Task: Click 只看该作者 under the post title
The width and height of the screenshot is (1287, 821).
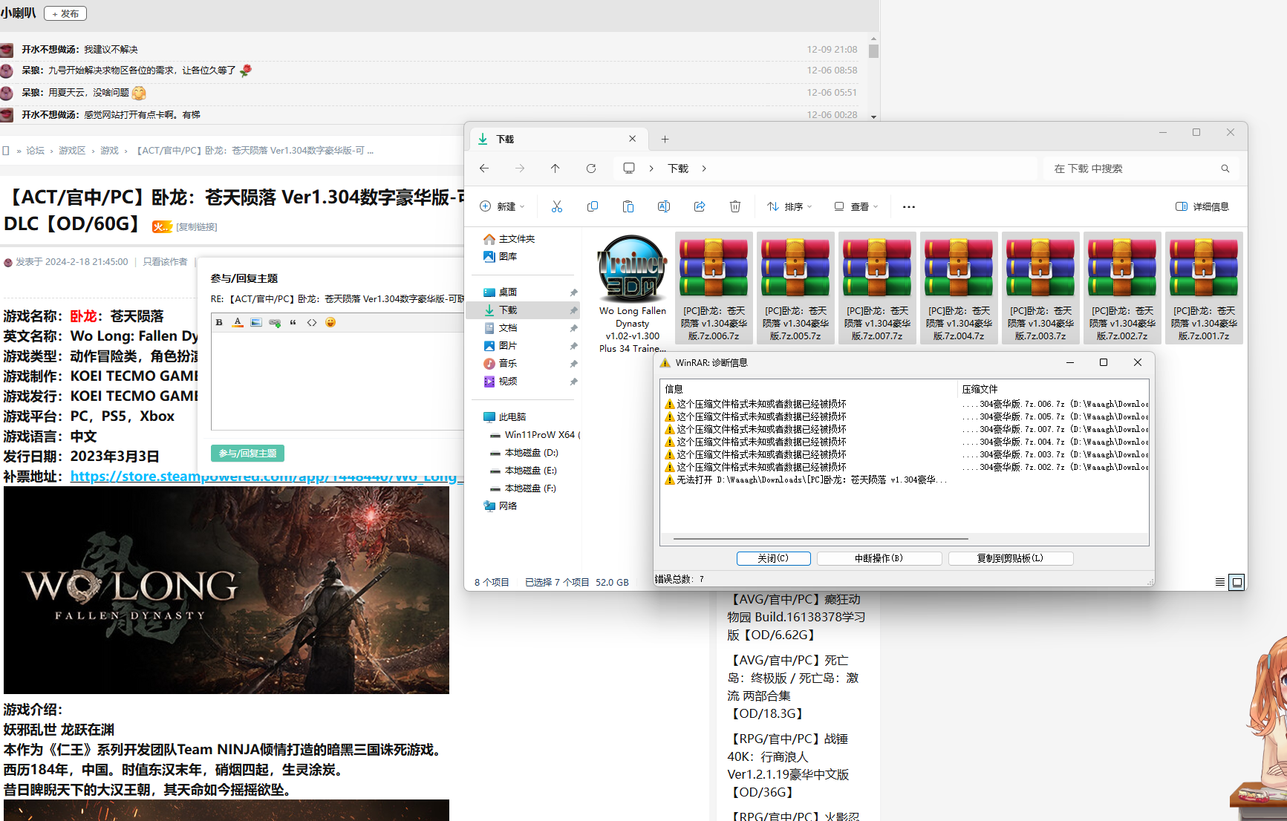Action: tap(165, 262)
